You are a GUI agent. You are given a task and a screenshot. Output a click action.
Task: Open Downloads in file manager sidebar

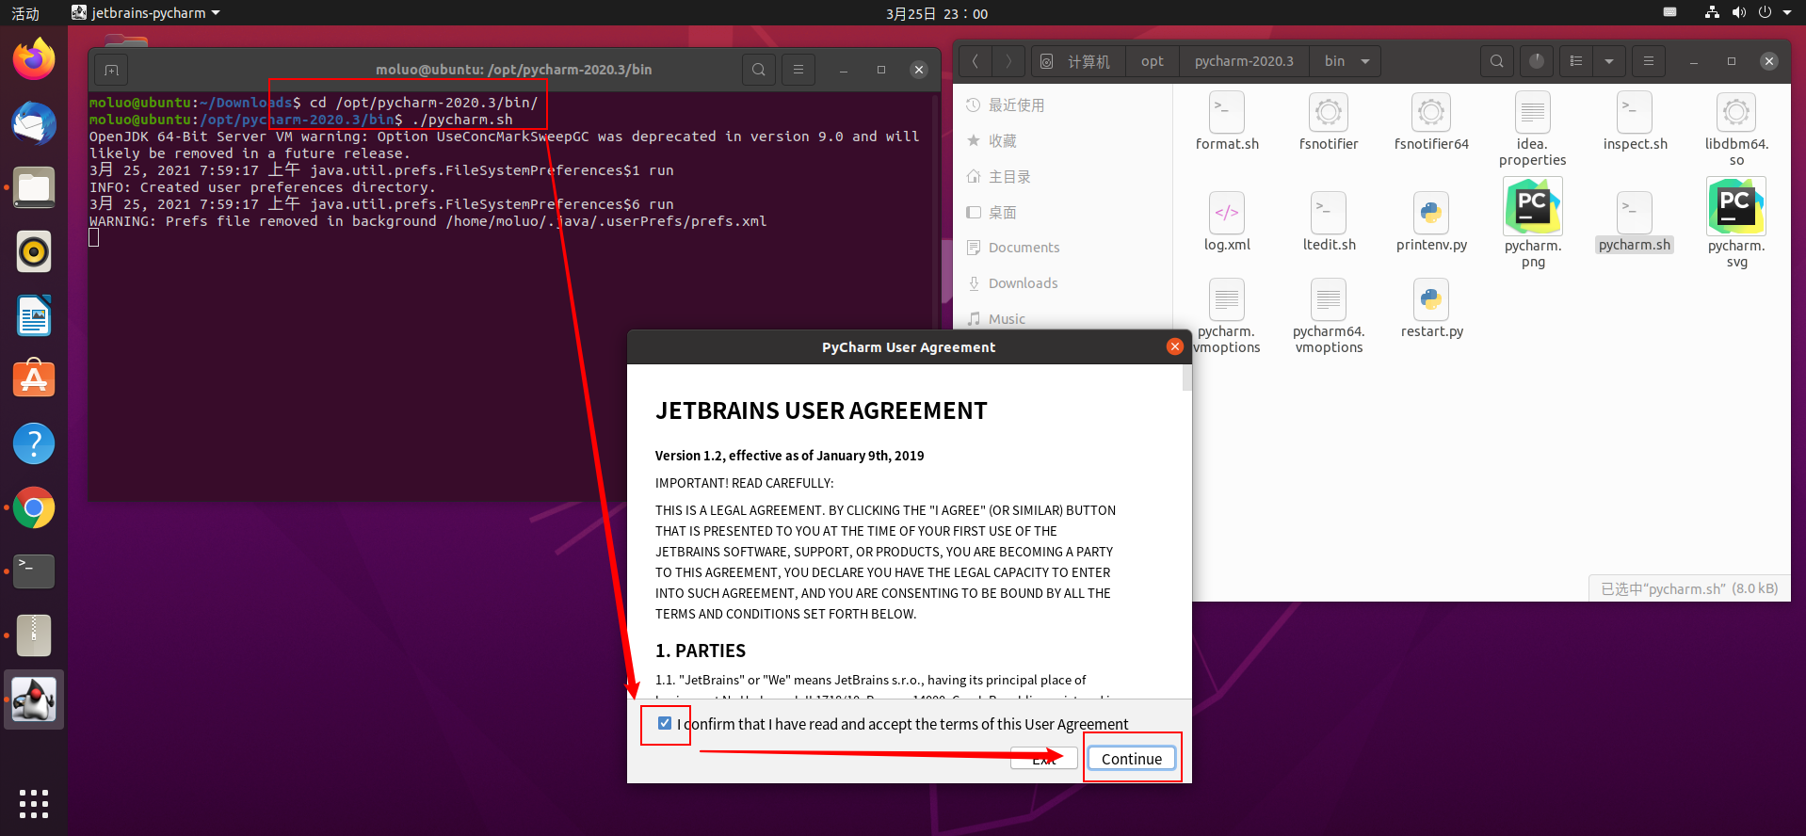[1023, 283]
